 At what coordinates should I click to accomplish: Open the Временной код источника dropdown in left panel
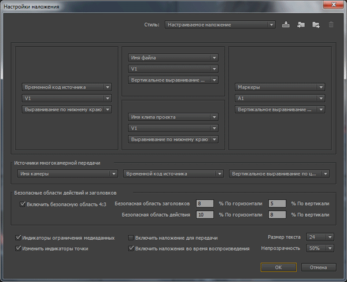(67, 87)
